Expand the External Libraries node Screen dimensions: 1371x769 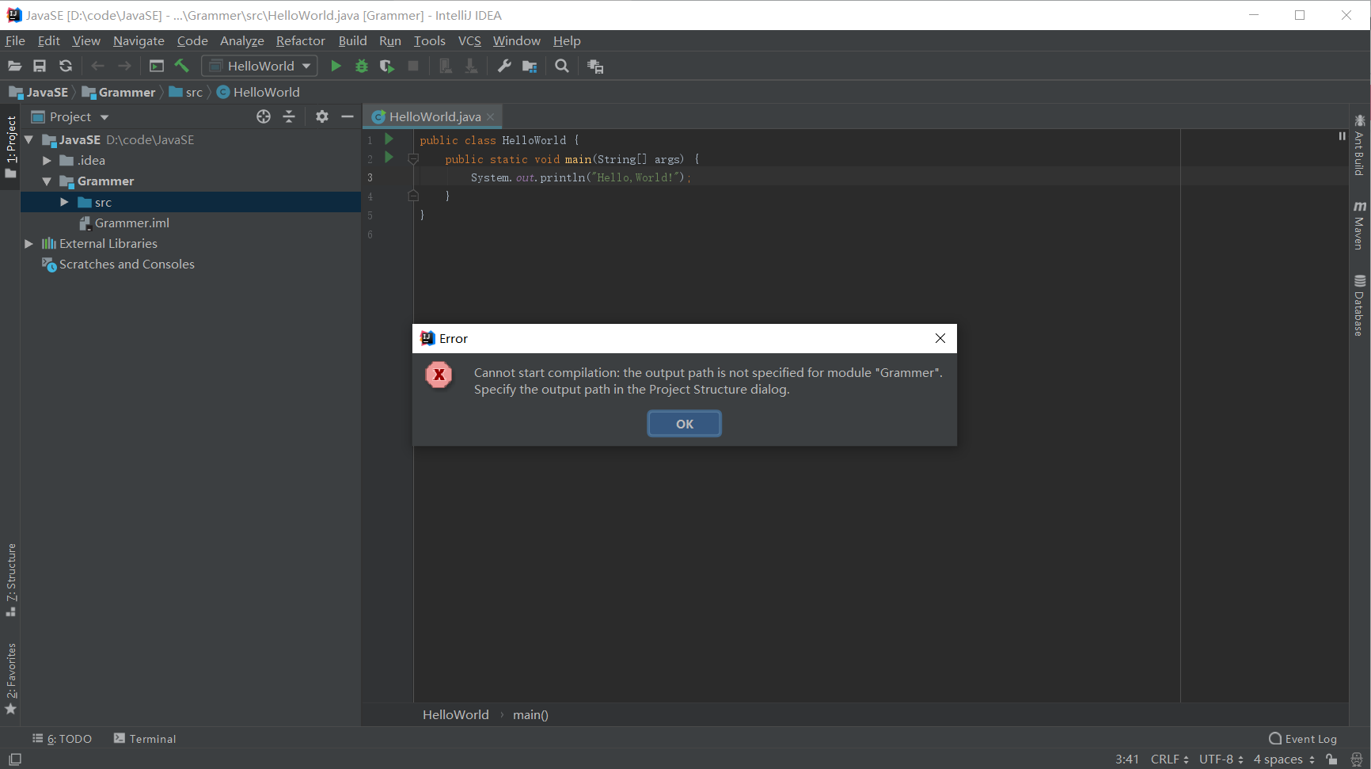coord(29,244)
